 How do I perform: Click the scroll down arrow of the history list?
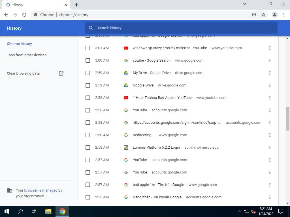coord(287,203)
